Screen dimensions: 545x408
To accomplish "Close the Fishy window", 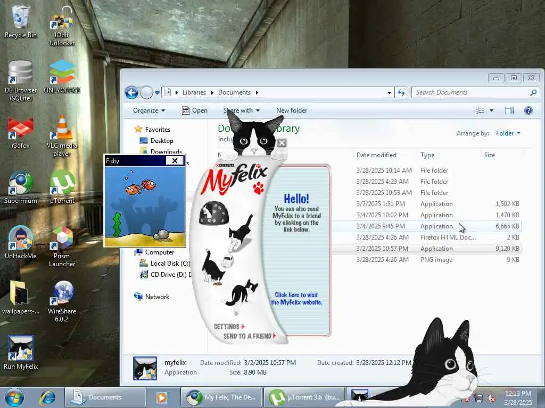I will 175,160.
